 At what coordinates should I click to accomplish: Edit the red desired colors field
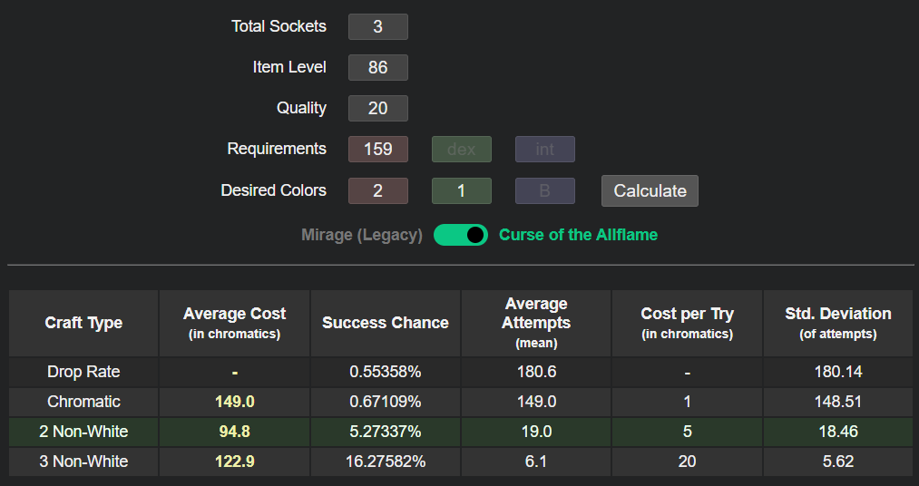[378, 191]
